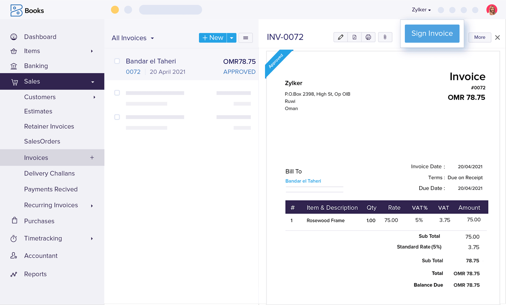Open the Dashboard icon in sidebar
This screenshot has height=305, width=506.
[14, 37]
